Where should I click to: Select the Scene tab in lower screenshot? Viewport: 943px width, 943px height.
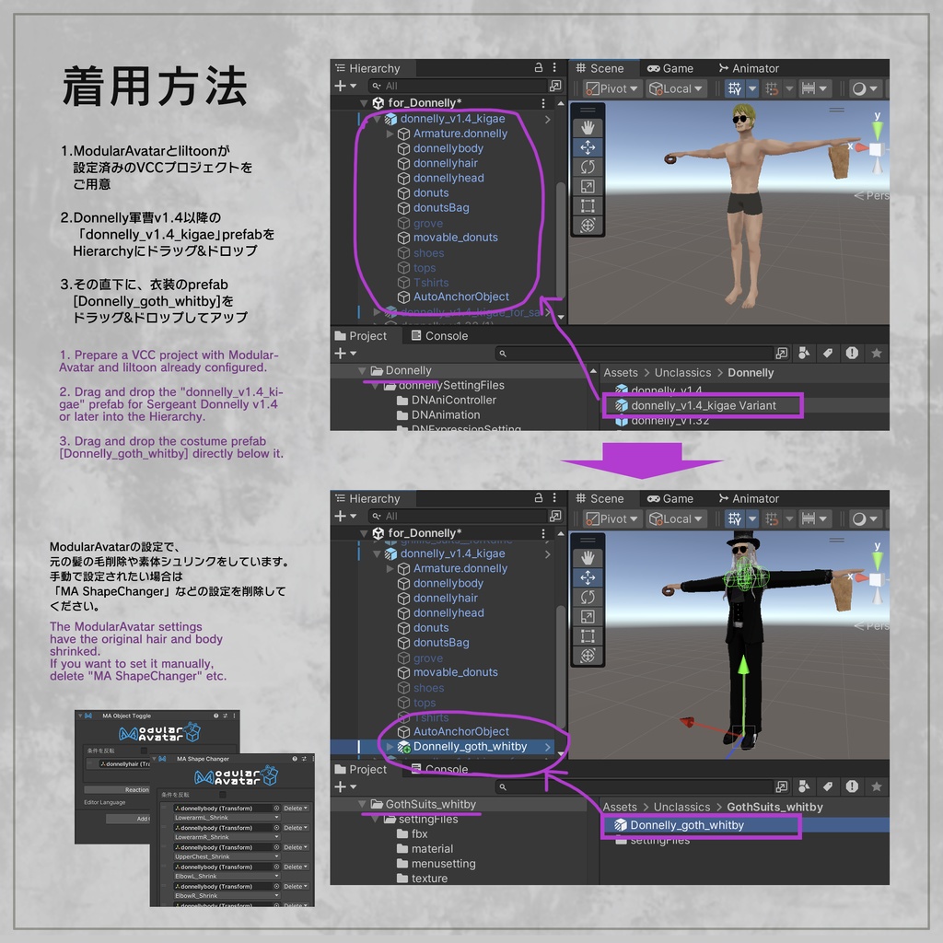[600, 498]
